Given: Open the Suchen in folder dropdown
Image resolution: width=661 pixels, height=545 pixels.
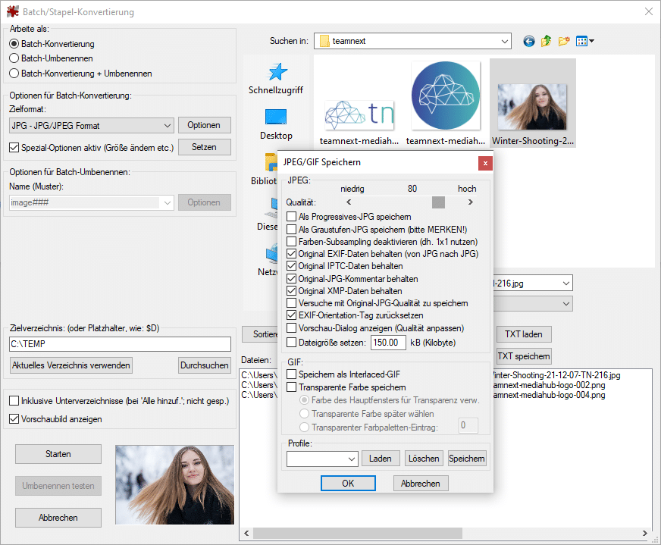Looking at the screenshot, I should tap(505, 41).
